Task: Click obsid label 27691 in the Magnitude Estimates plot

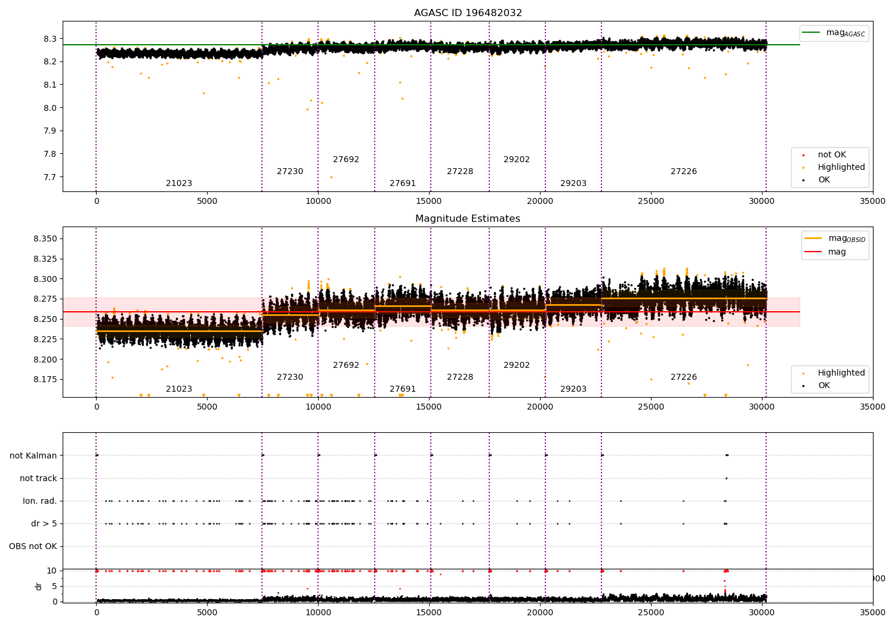Action: point(403,389)
